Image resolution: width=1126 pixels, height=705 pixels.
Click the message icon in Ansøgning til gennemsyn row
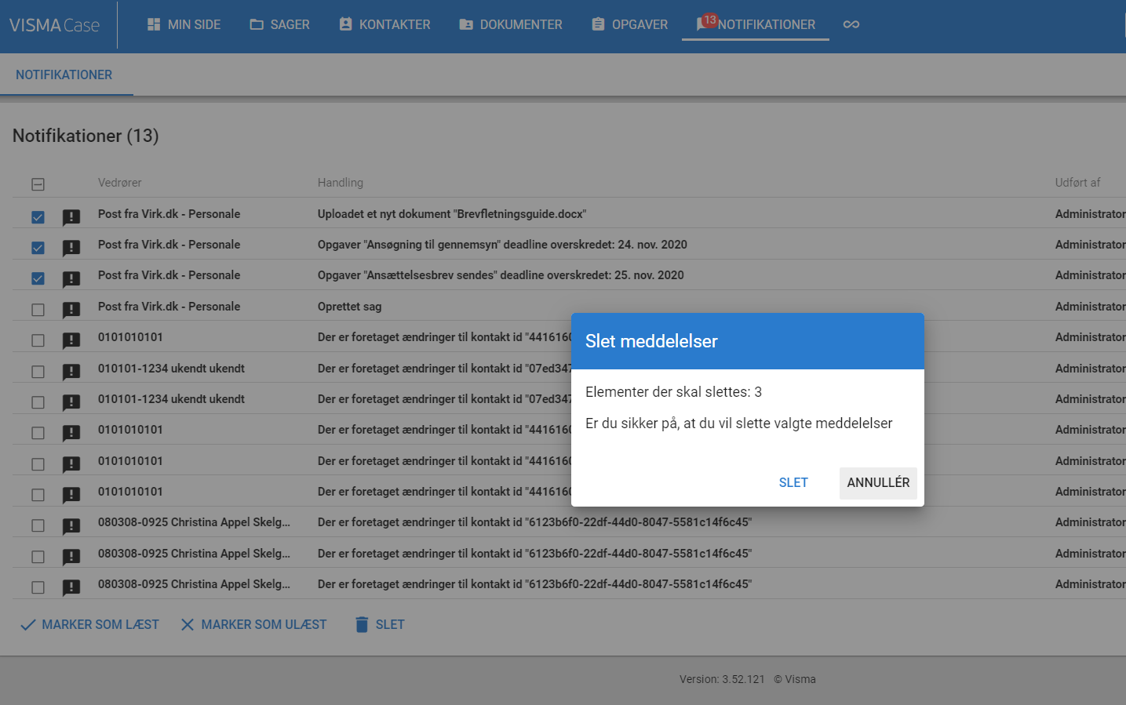pyautogui.click(x=71, y=249)
